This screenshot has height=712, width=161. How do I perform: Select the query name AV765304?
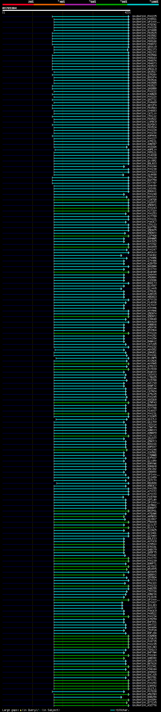pos(9,8)
